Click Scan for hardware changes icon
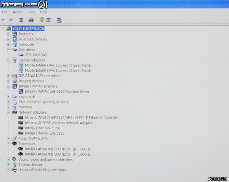The width and height of the screenshot is (229, 182). click(59, 20)
